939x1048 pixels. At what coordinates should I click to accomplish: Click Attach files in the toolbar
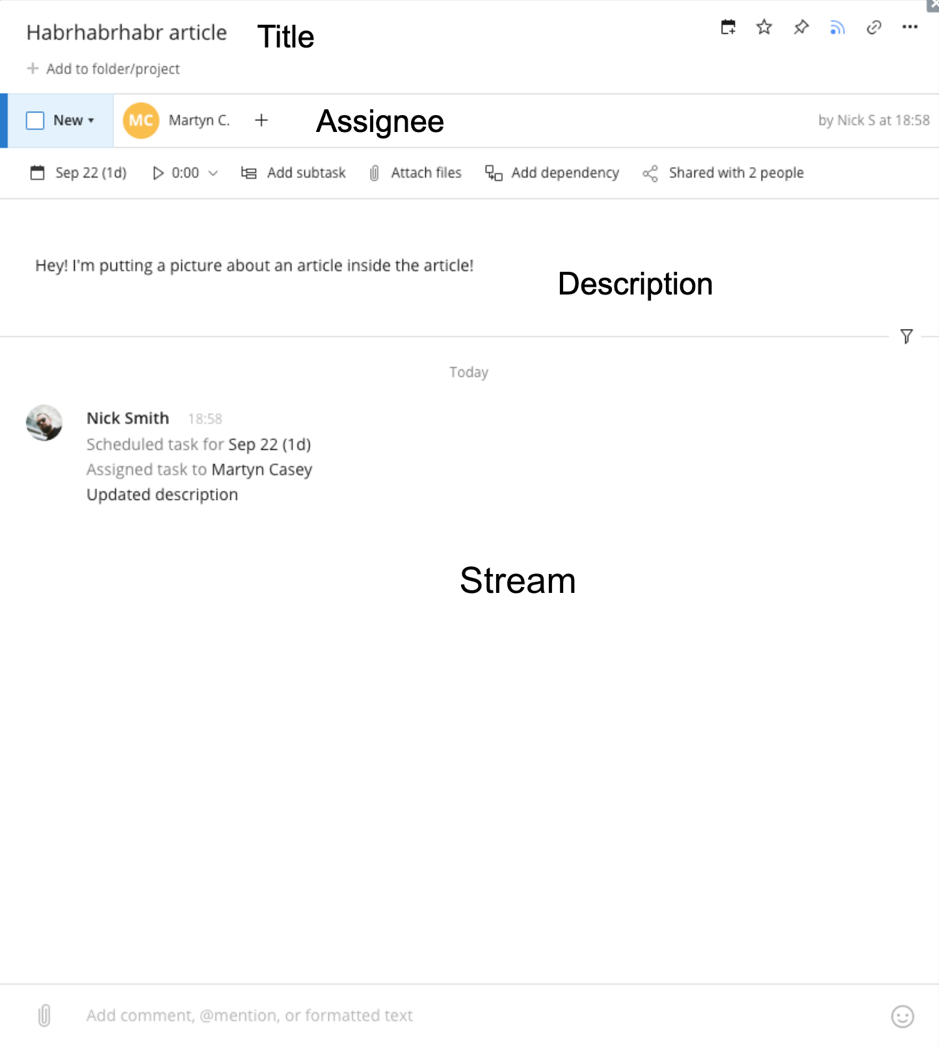pyautogui.click(x=415, y=173)
